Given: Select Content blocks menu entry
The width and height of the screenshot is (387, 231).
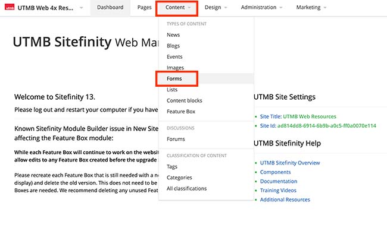Looking at the screenshot, I should (185, 100).
